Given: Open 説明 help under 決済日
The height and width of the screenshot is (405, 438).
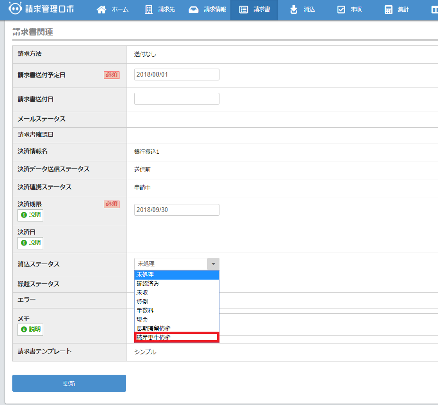Looking at the screenshot, I should click(30, 243).
